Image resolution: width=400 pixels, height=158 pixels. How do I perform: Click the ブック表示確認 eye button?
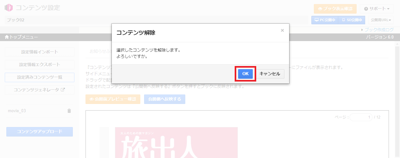335,9
